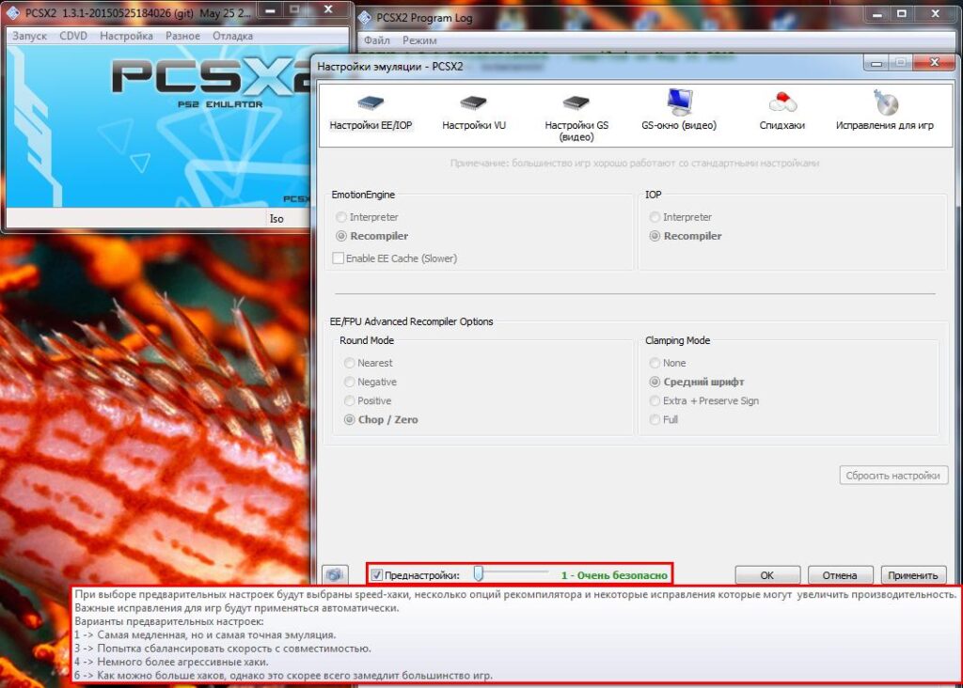963x688 pixels.
Task: Open the CDVD menu
Action: [72, 36]
